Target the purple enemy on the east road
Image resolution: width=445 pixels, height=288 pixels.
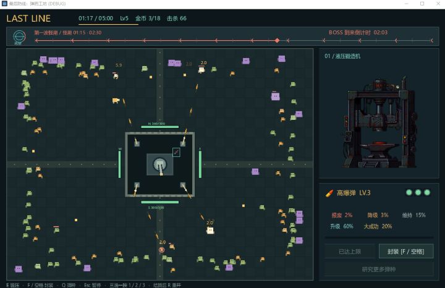coord(255,171)
